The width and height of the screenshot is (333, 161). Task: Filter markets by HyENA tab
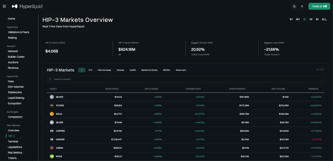point(133,70)
